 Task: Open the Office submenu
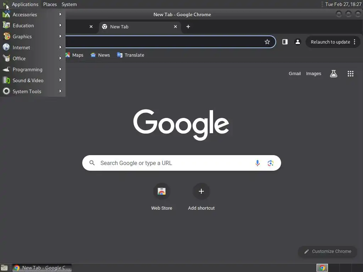point(33,58)
